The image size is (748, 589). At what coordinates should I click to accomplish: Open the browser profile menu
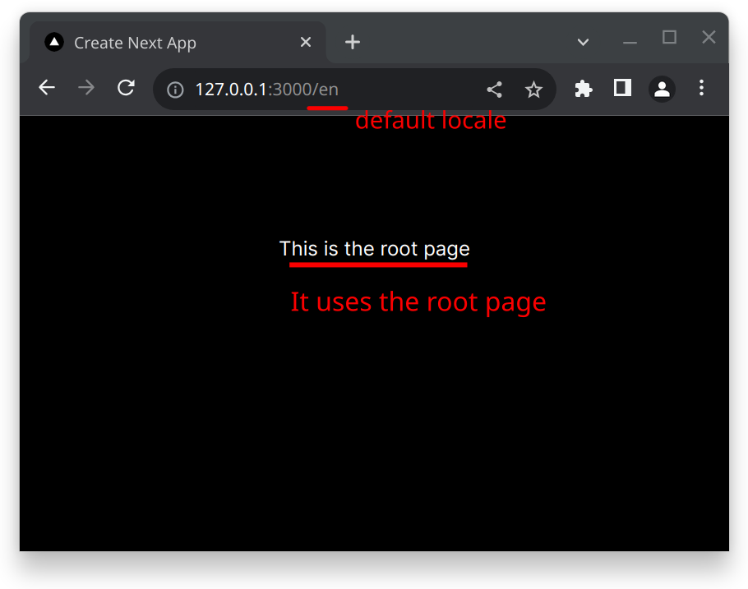(662, 88)
